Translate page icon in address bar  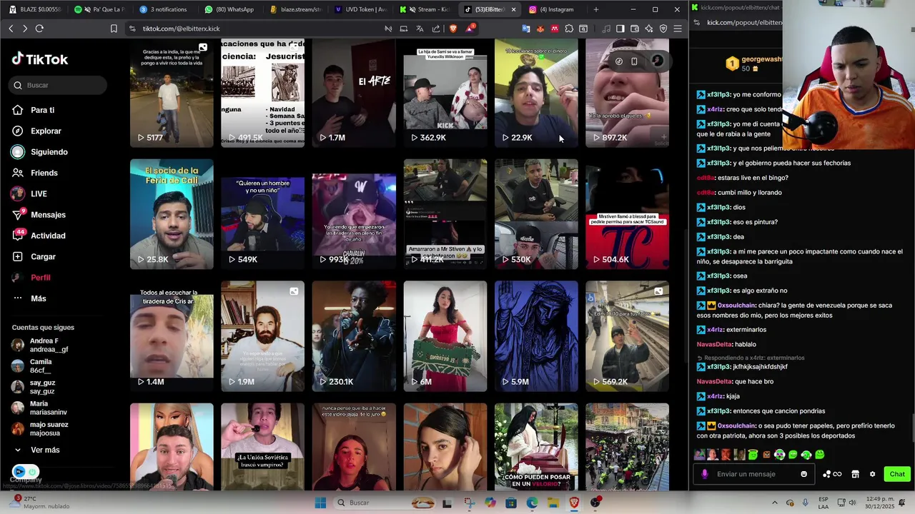pos(420,29)
